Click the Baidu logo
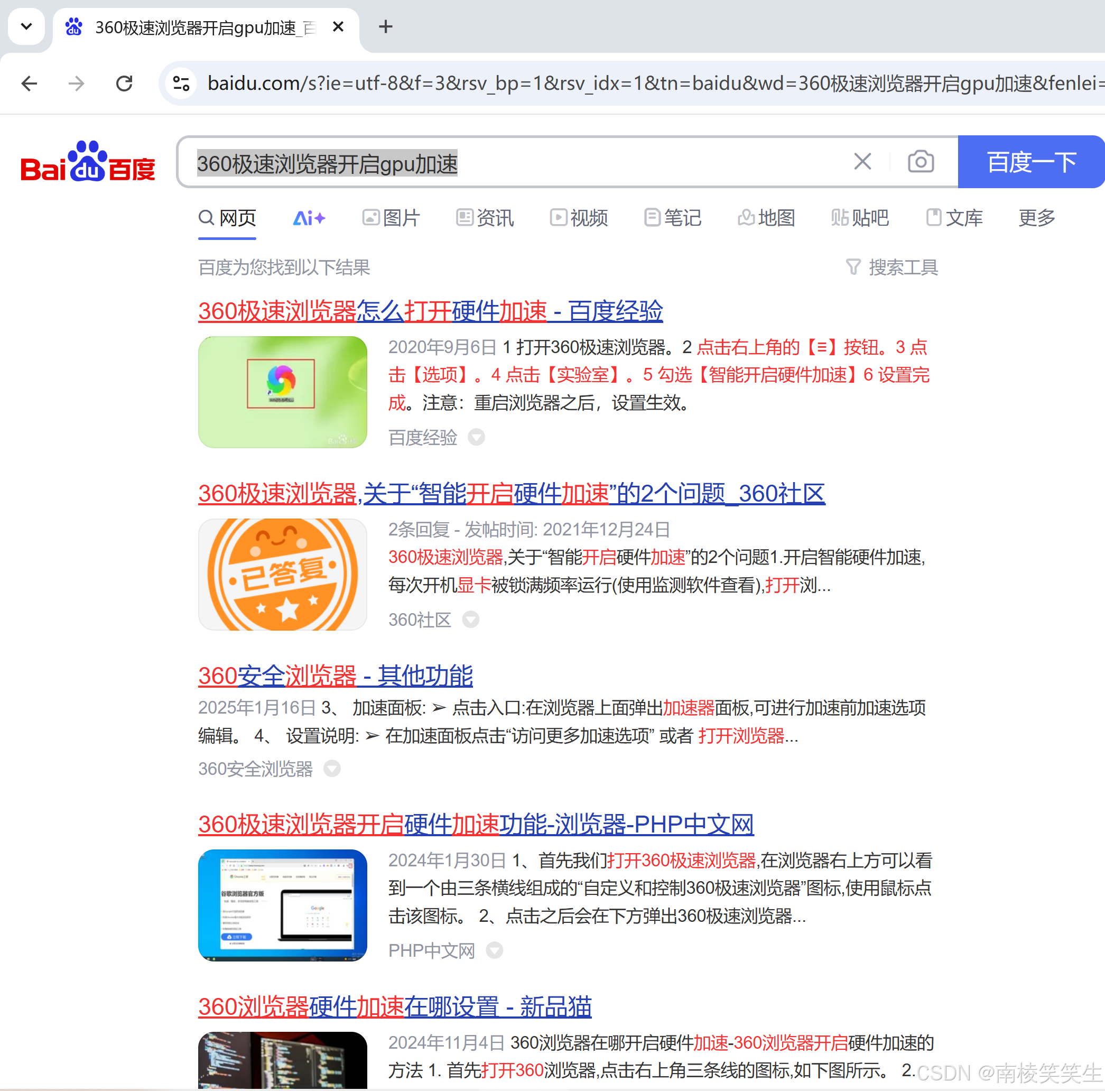1105x1091 pixels. pyautogui.click(x=88, y=162)
